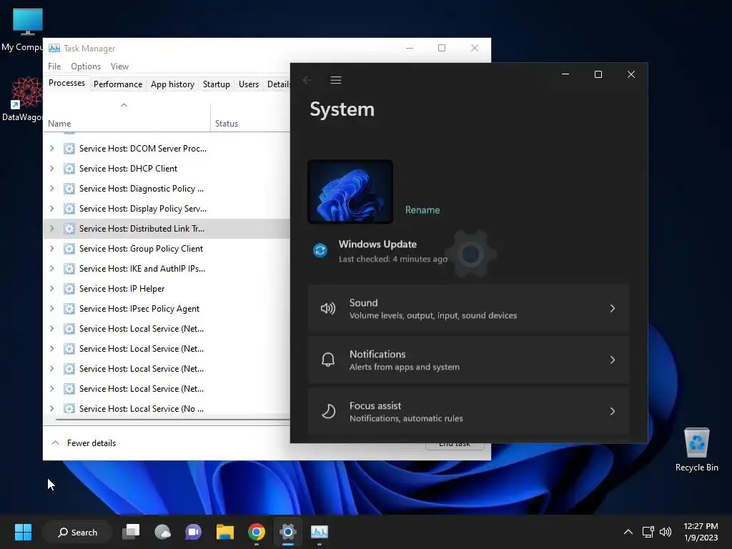Collapse the sort arrow above Name column
The image size is (732, 549).
pos(124,105)
